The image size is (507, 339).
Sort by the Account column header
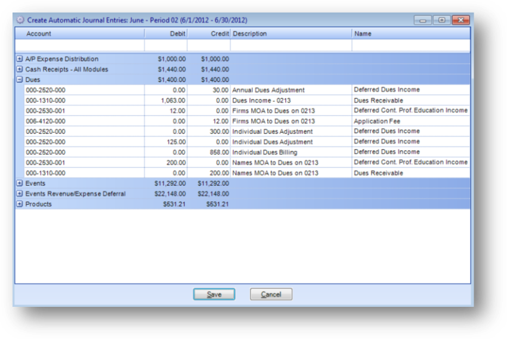coord(79,33)
